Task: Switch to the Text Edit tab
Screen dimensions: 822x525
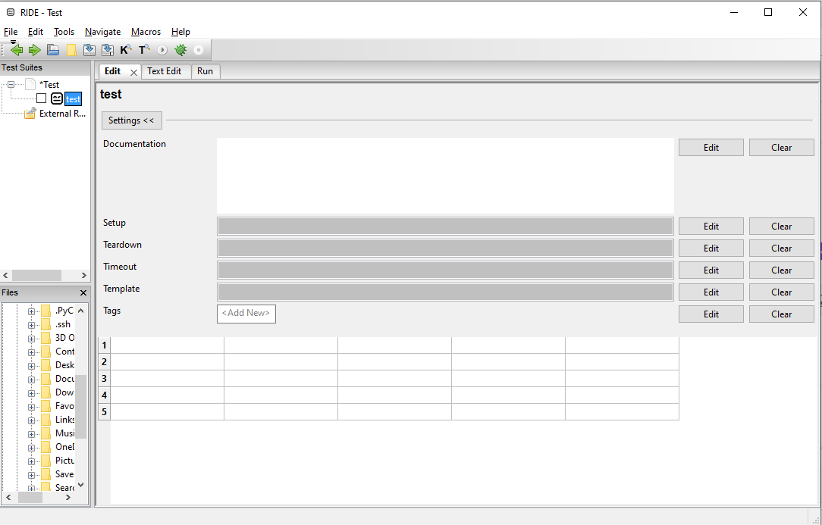Action: click(x=164, y=71)
